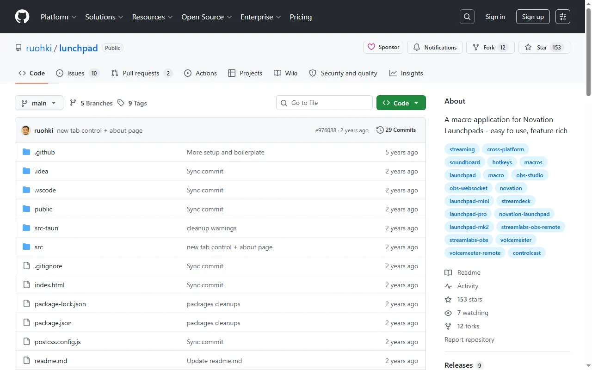Click the eye icon beside 7 watching
Viewport: 592px width, 370px height.
point(448,313)
